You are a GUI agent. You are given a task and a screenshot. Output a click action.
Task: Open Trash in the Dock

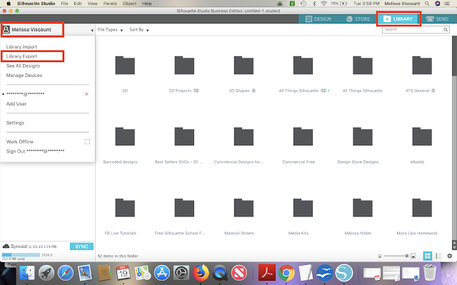point(430,273)
